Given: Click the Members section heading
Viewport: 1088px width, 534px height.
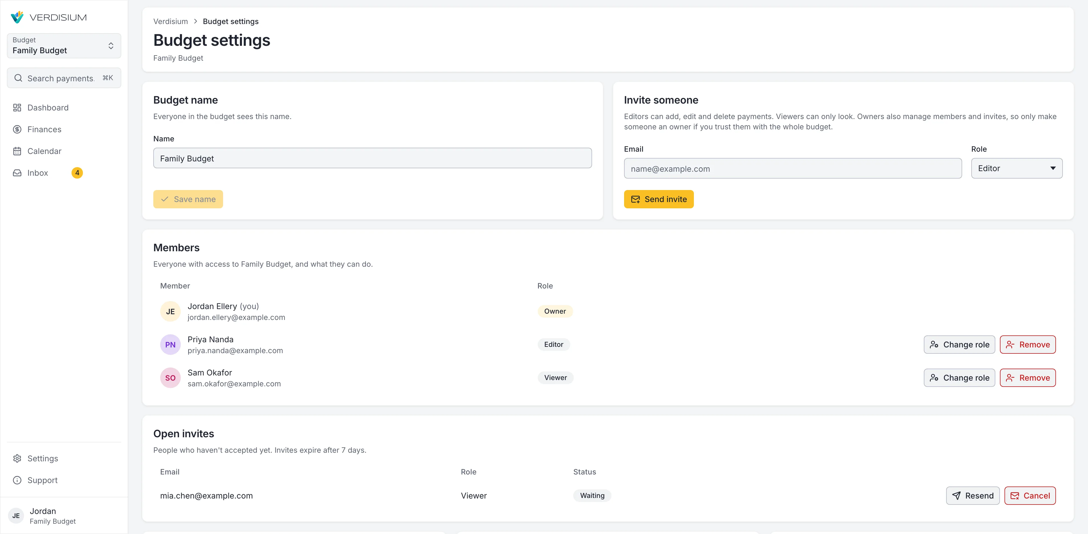Looking at the screenshot, I should (x=176, y=248).
